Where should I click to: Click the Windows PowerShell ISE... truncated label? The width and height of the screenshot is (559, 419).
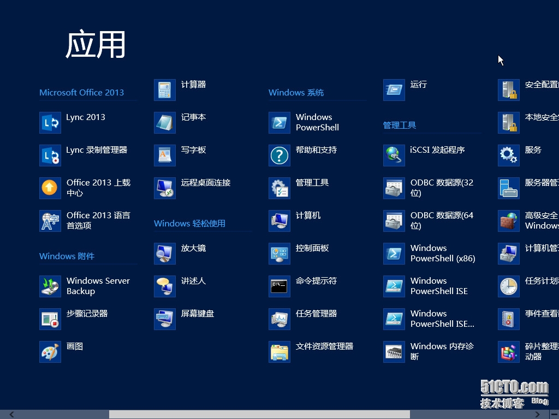(442, 319)
